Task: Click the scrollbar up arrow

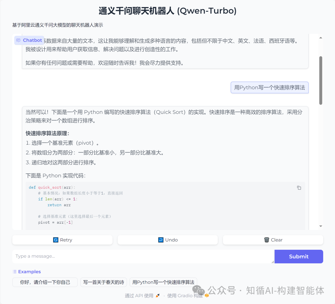Action: [x=321, y=38]
